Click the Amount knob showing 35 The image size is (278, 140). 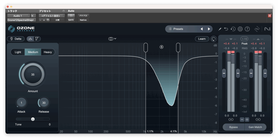[x=33, y=75]
